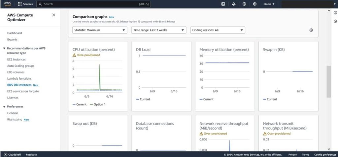Viewport: 338px width, 157px height.
Task: Click the Network transmit throughput title
Action: click(x=285, y=126)
